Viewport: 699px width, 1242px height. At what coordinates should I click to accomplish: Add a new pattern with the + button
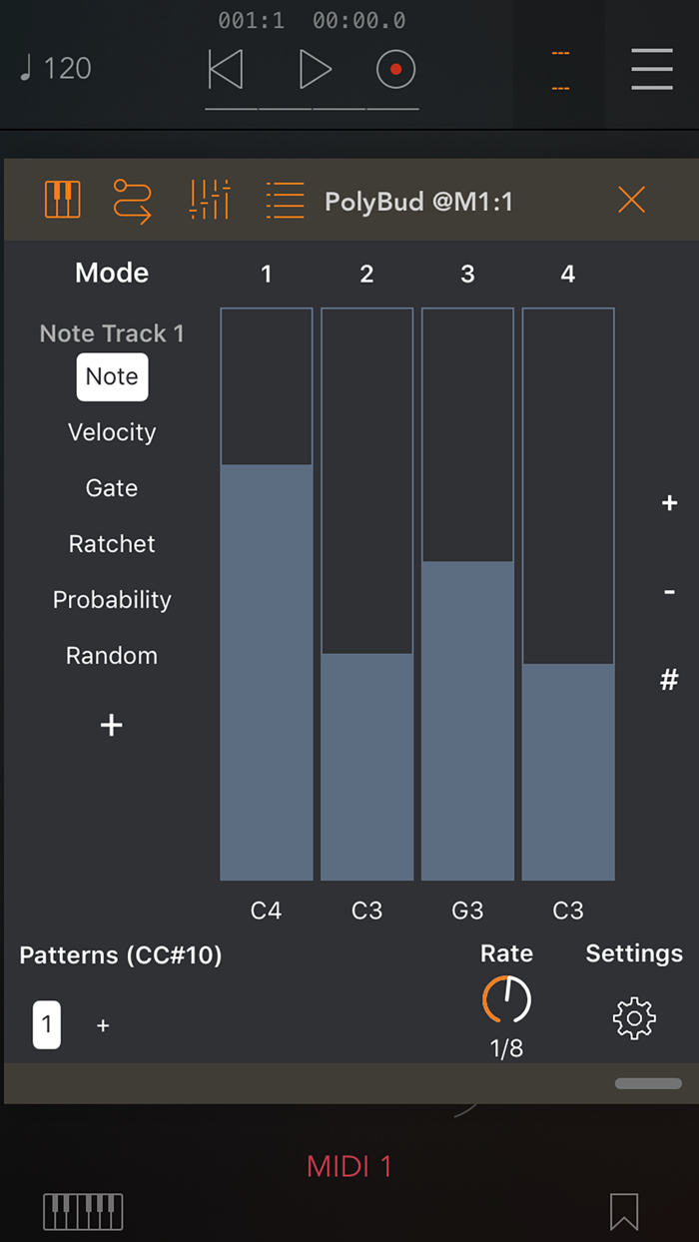pos(103,1024)
